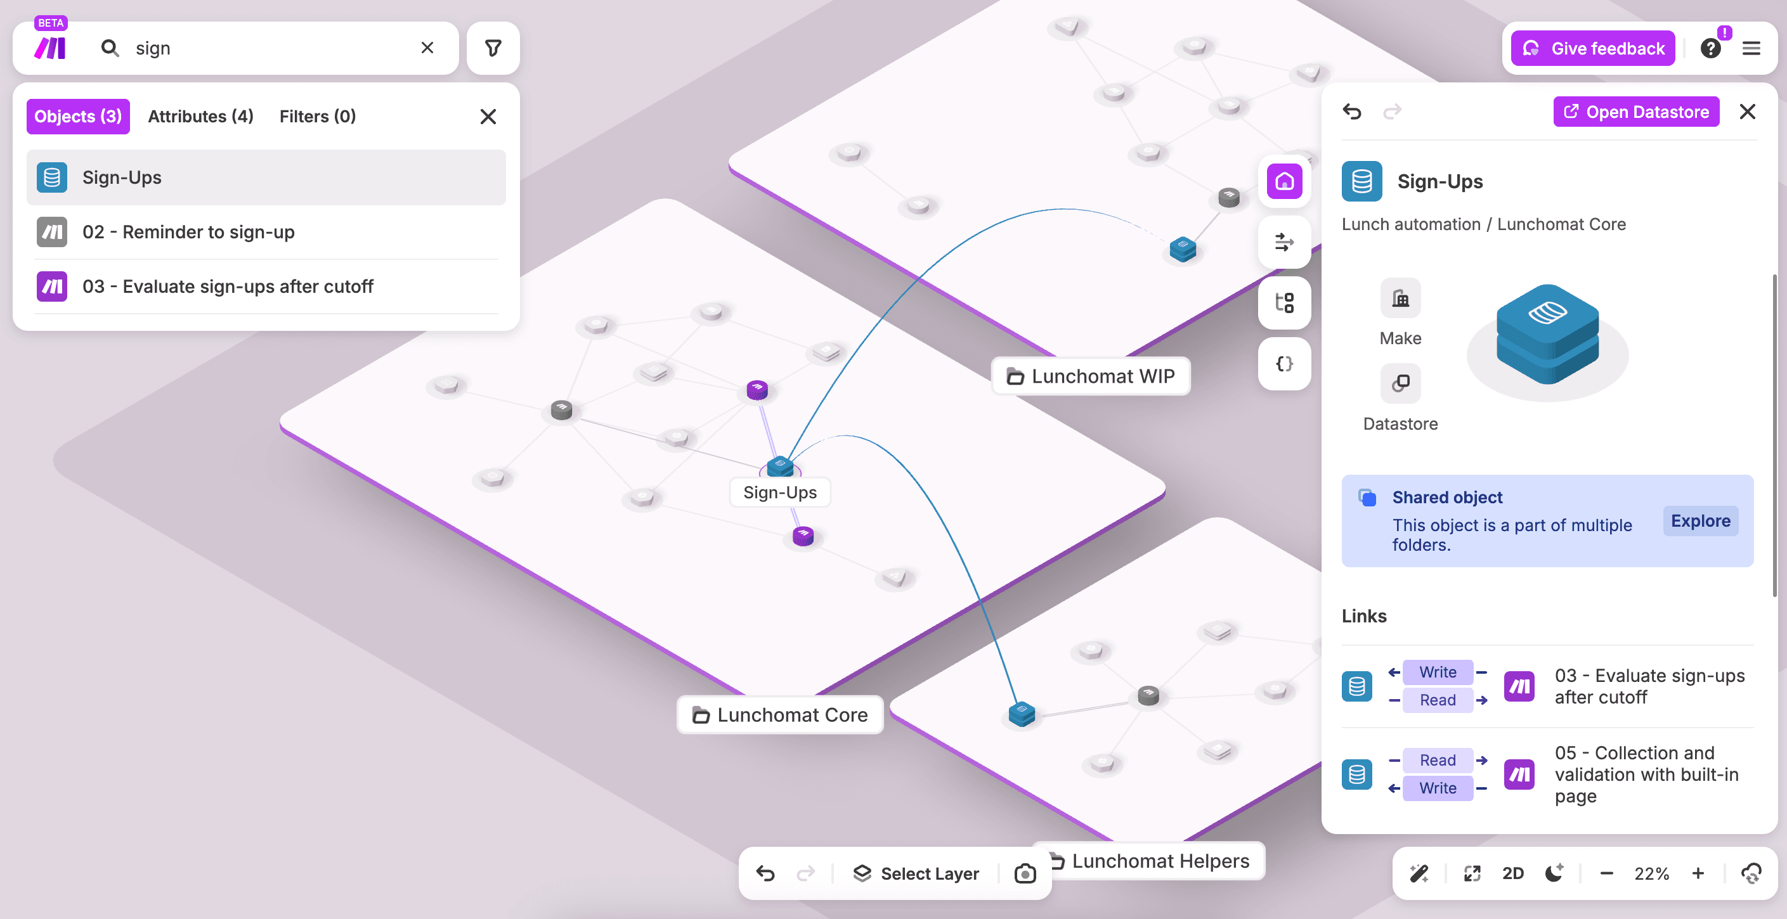Take a snapshot with the camera icon
This screenshot has width=1787, height=919.
(x=1025, y=873)
